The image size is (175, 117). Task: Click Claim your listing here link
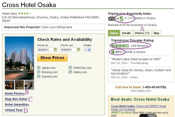[57, 27]
